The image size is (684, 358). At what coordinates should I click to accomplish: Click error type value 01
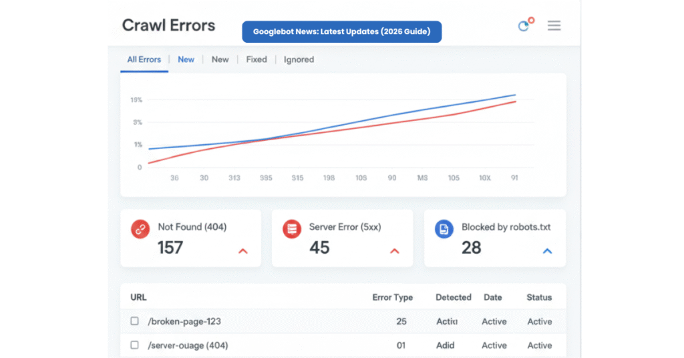pos(401,345)
